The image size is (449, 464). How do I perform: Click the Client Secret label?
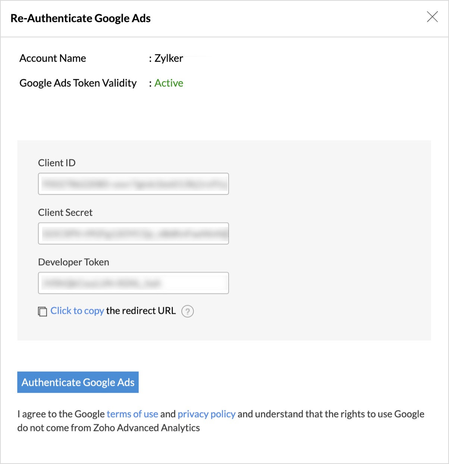pyautogui.click(x=65, y=213)
